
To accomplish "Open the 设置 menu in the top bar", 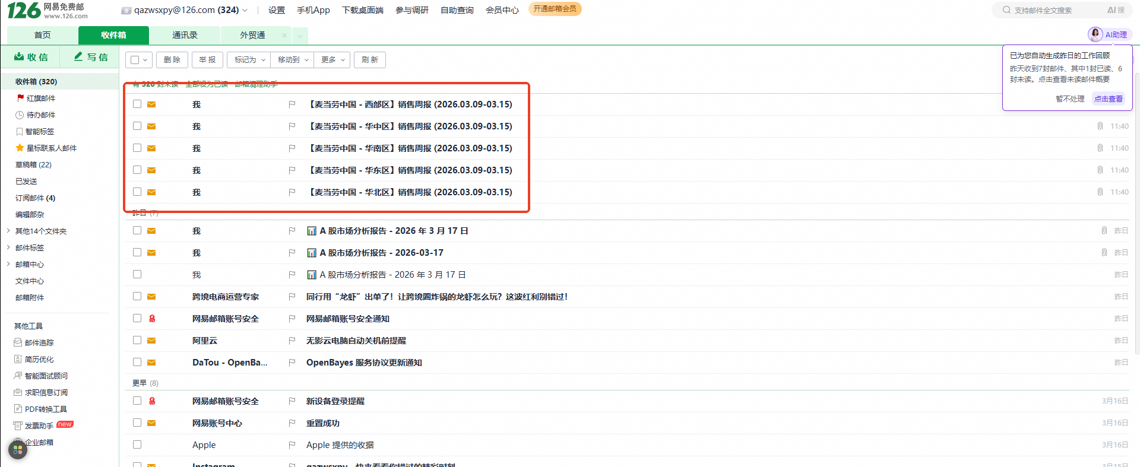I will (276, 10).
